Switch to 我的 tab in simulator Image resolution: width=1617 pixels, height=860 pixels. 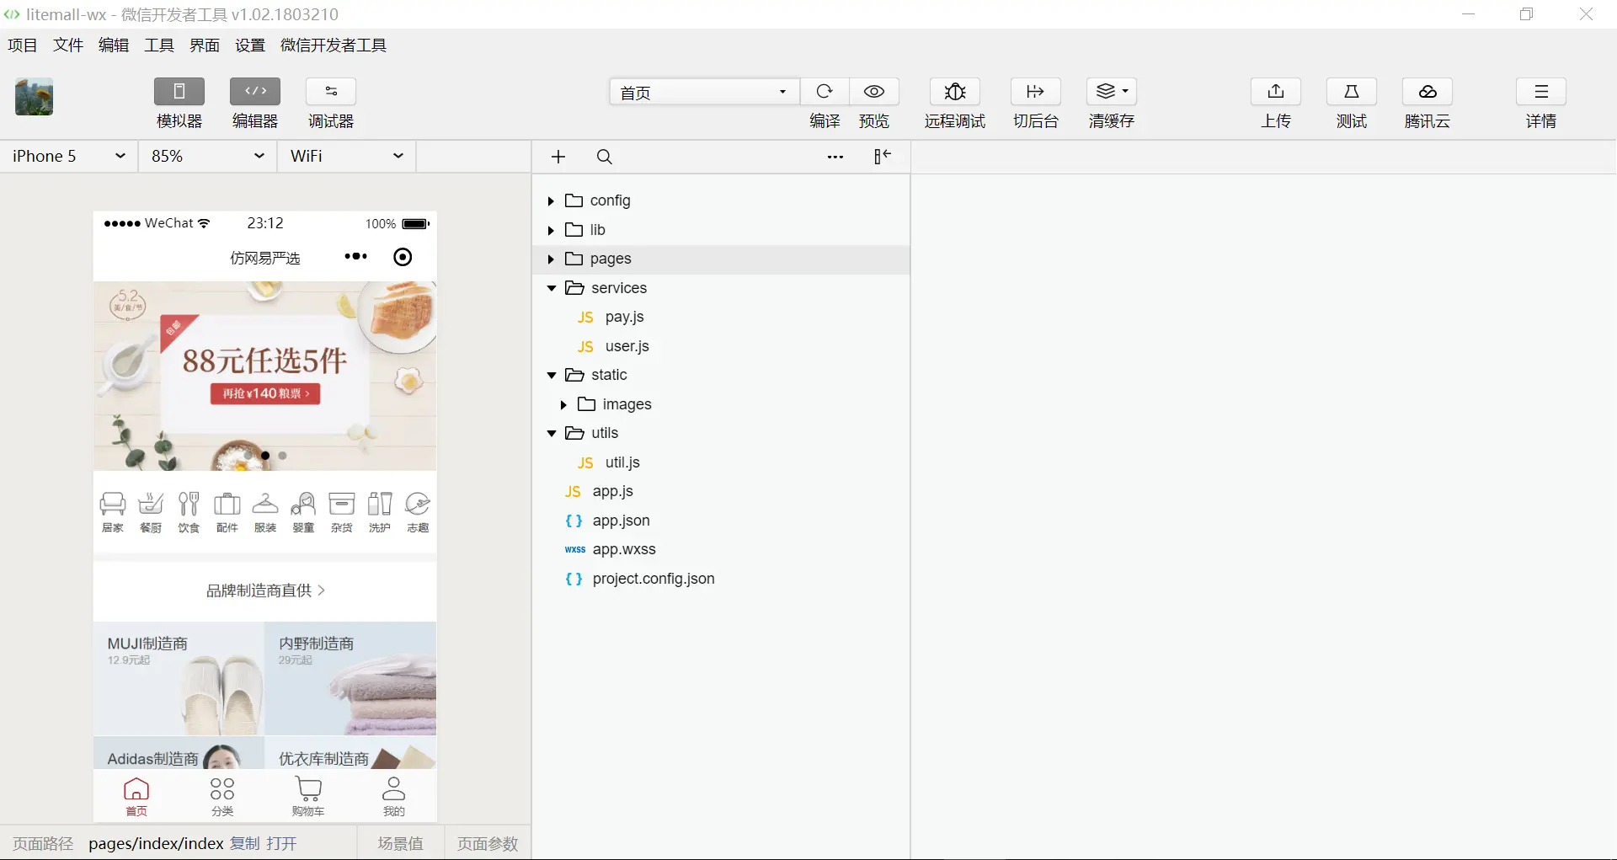pyautogui.click(x=394, y=797)
